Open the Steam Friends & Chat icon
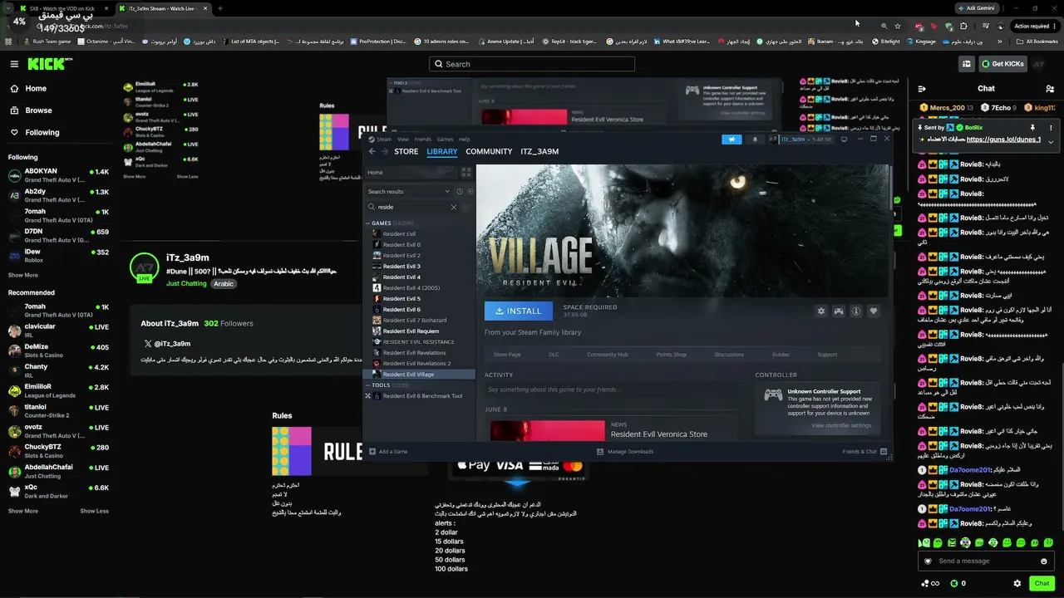Image resolution: width=1064 pixels, height=598 pixels. tap(884, 452)
